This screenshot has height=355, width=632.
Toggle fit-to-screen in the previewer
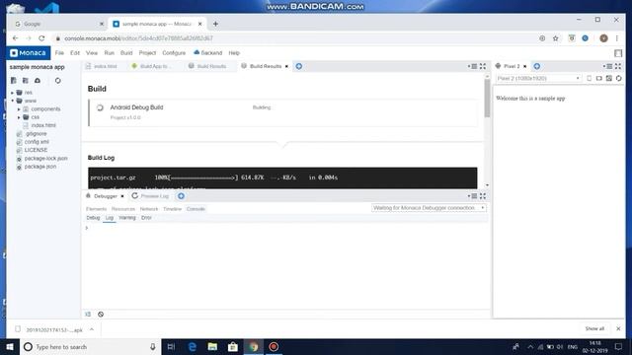(x=609, y=78)
